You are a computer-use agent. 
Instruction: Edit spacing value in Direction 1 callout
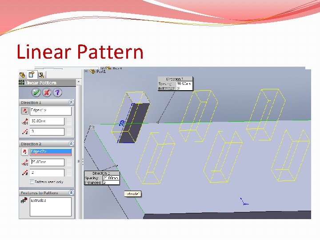(184, 84)
